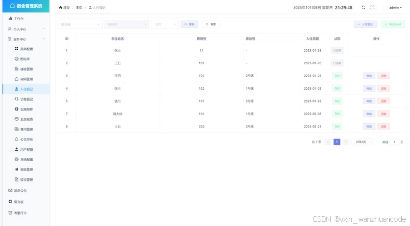410x226 pixels.
Task: Select the 卫生检查 icon in sidebar
Action: pos(17,119)
